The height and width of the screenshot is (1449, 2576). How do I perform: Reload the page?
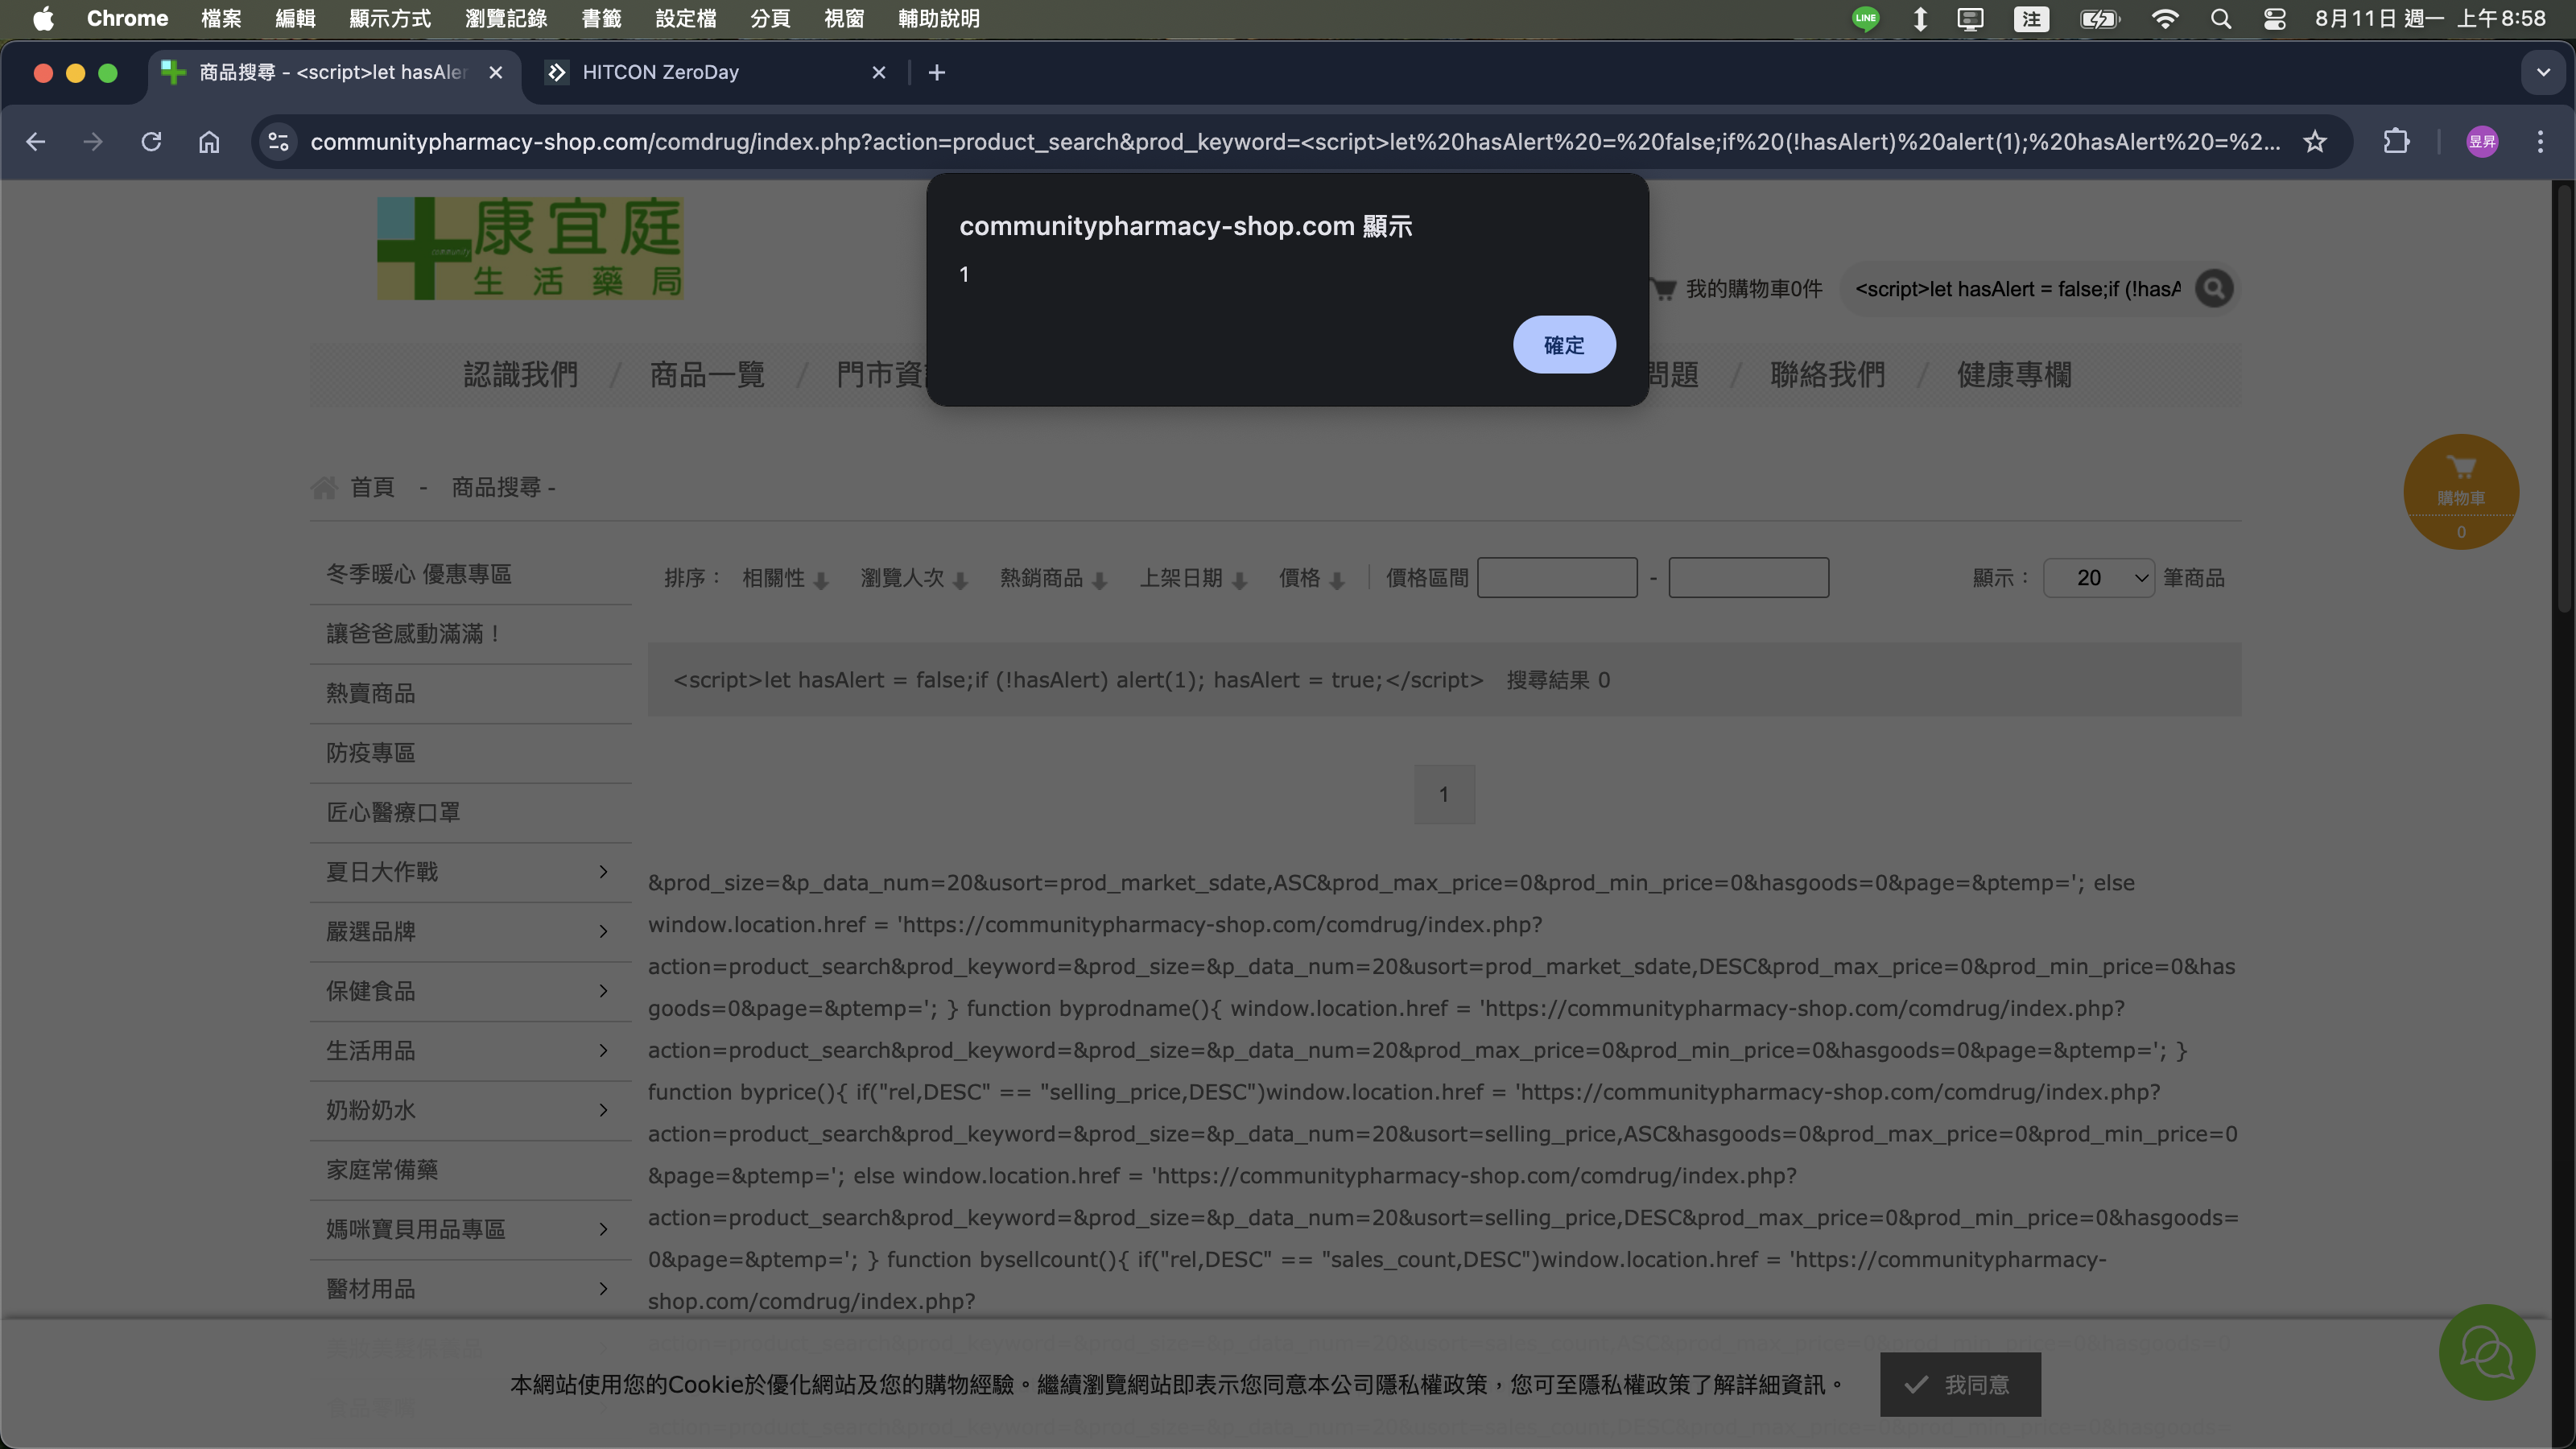pos(151,142)
